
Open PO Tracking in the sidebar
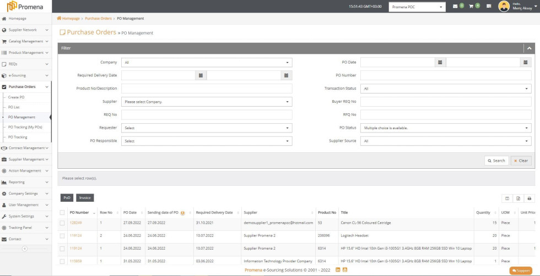click(18, 137)
